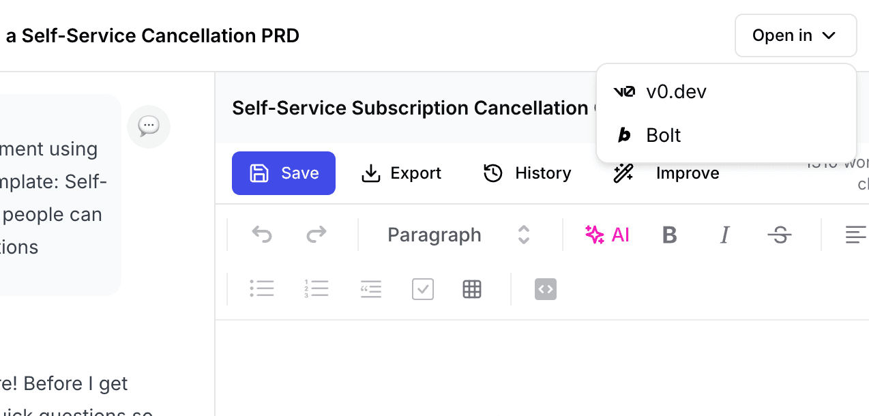
Task: Insert a numbered list
Action: click(316, 288)
